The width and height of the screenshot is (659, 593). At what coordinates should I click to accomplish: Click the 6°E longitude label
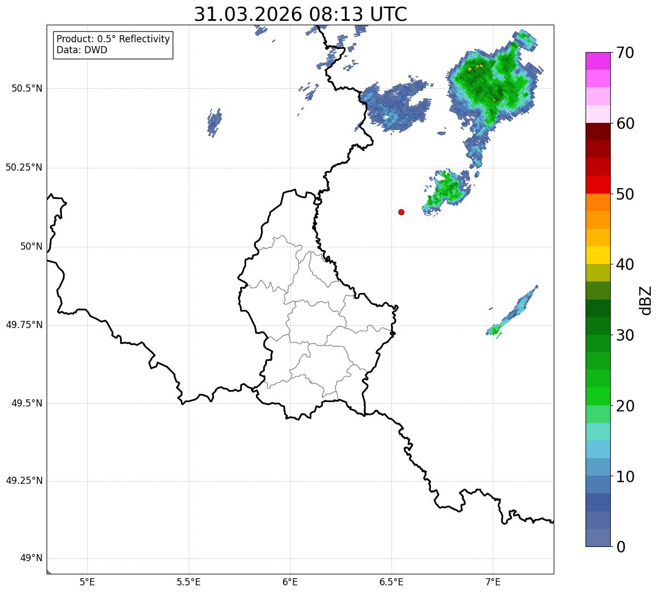[x=290, y=582]
